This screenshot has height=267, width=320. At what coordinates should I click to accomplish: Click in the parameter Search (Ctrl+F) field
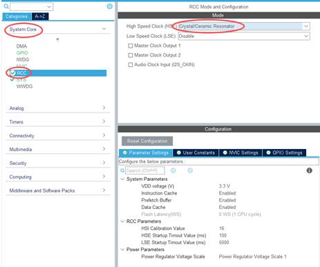coord(145,170)
